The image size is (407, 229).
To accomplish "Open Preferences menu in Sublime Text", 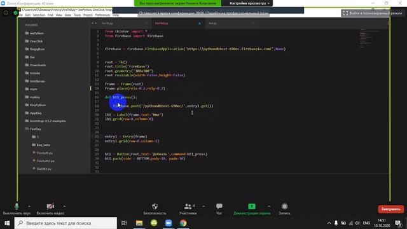I will (102, 15).
